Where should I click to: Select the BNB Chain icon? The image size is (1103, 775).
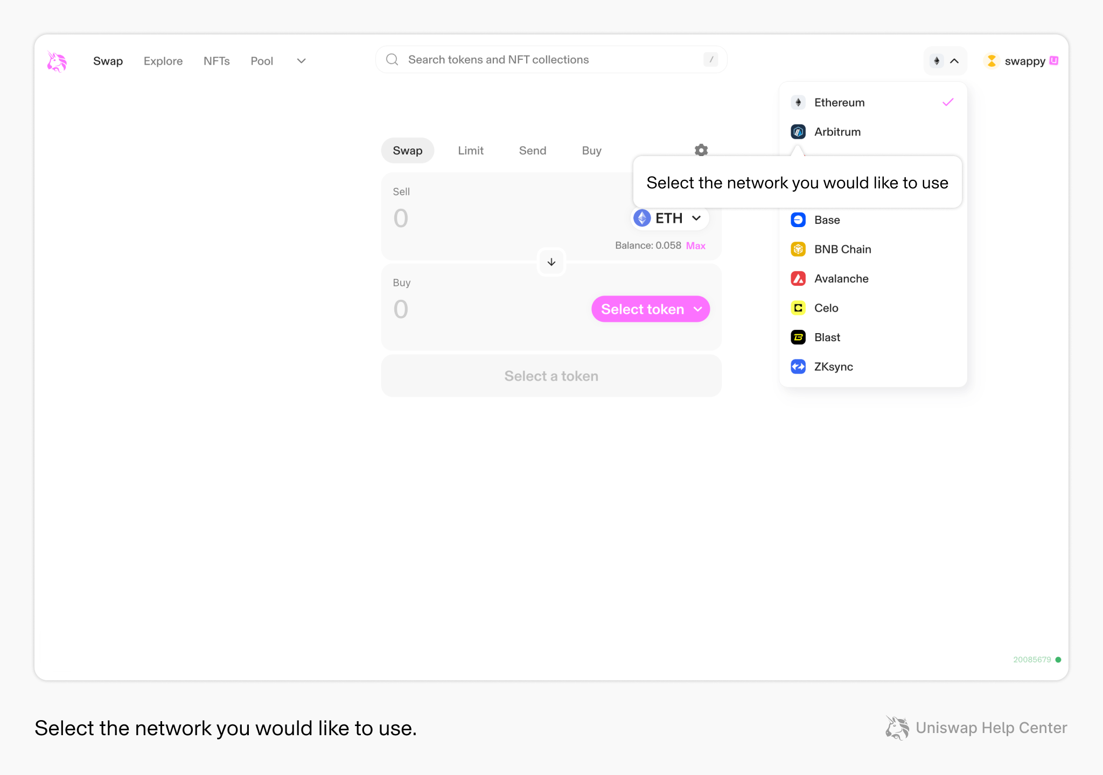click(798, 249)
